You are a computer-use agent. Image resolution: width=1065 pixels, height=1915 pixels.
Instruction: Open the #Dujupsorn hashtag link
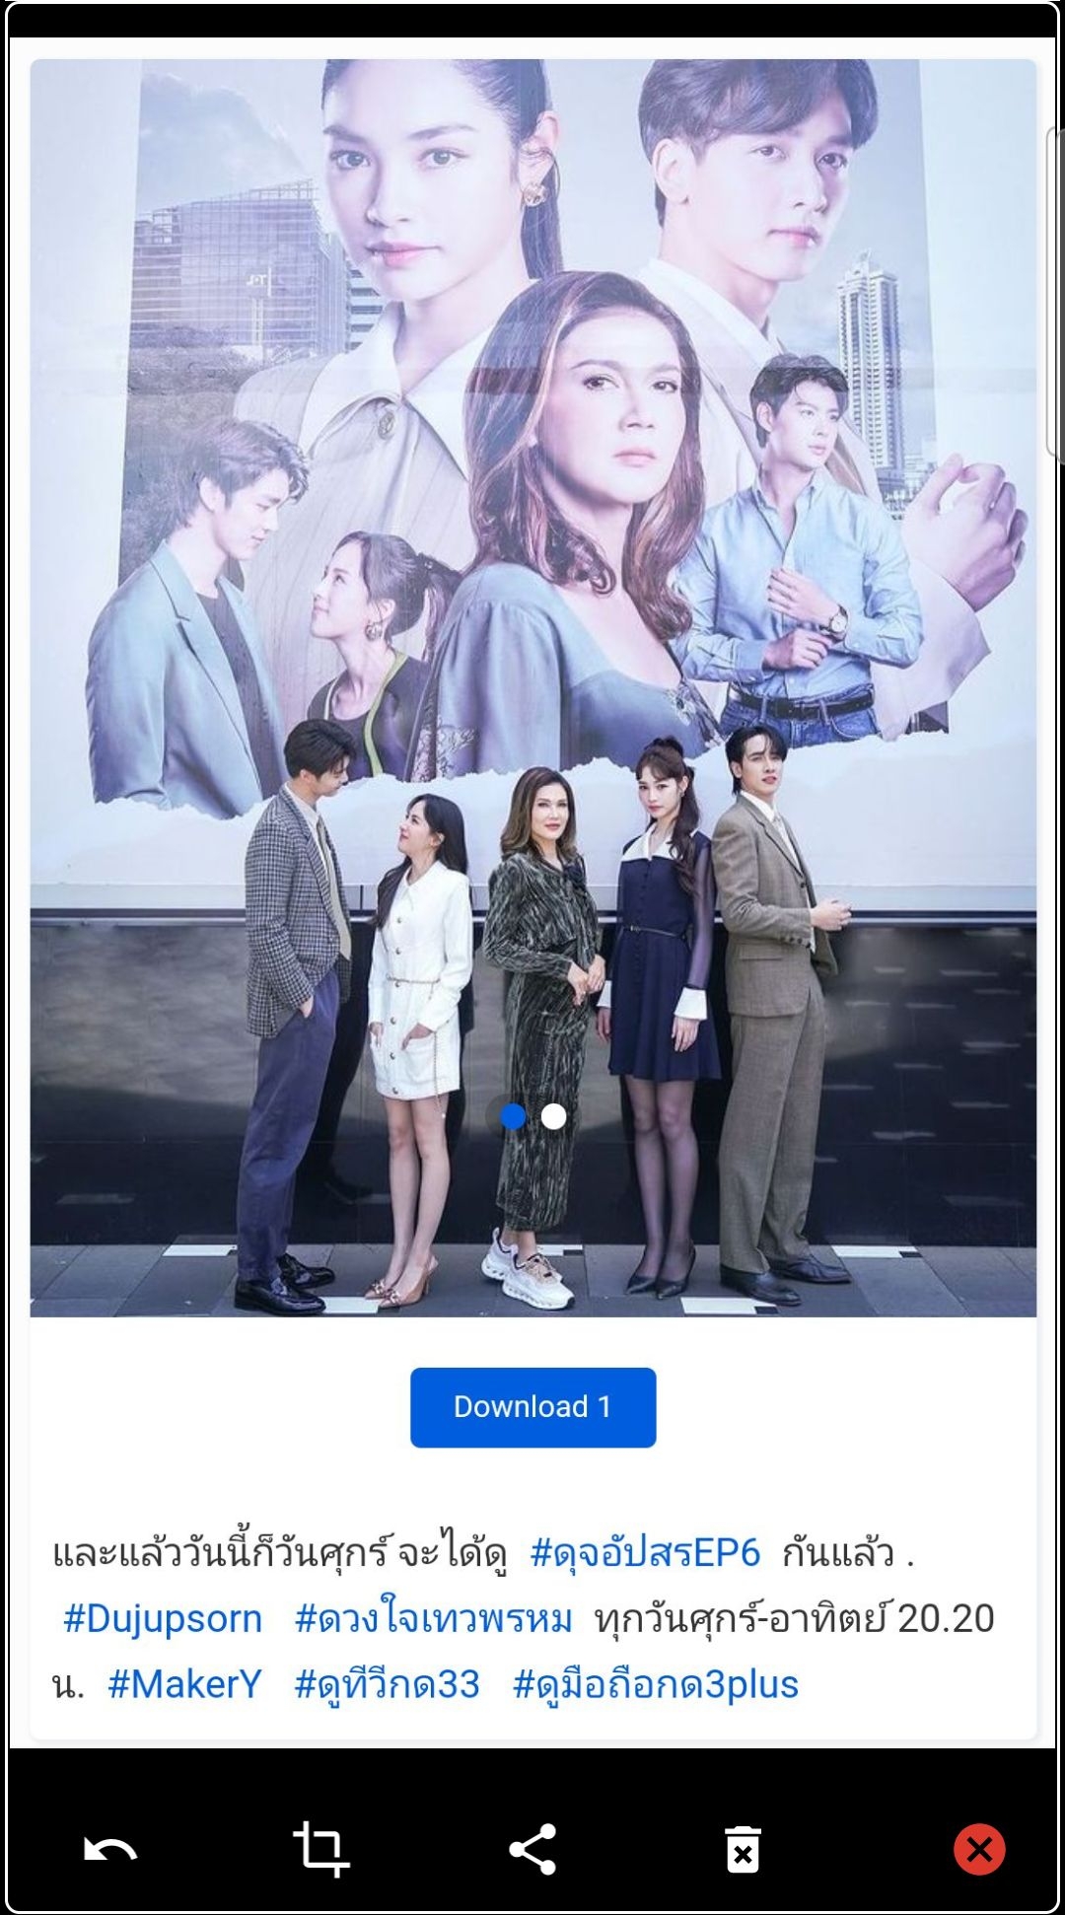coord(163,1619)
